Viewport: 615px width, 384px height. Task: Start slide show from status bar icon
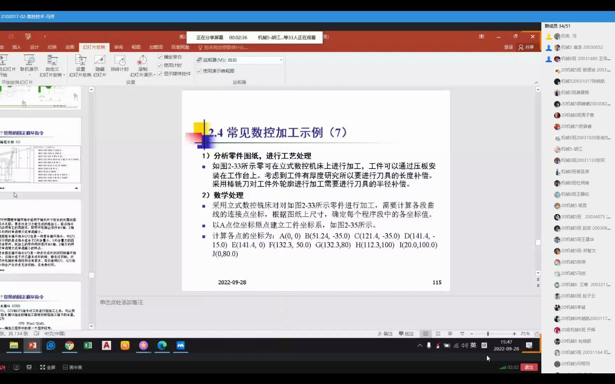coord(462,334)
